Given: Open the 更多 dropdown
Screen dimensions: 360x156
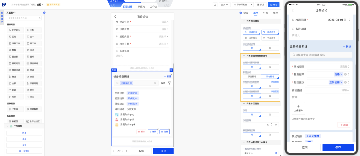Looking at the screenshot, I should pos(225,5).
